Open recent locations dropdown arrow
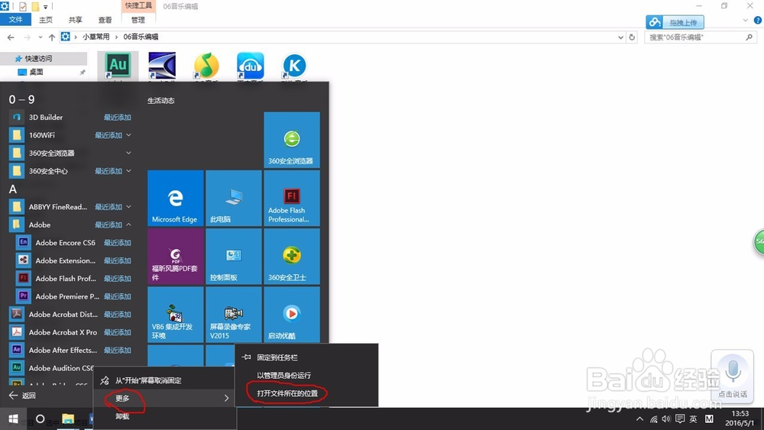 40,37
